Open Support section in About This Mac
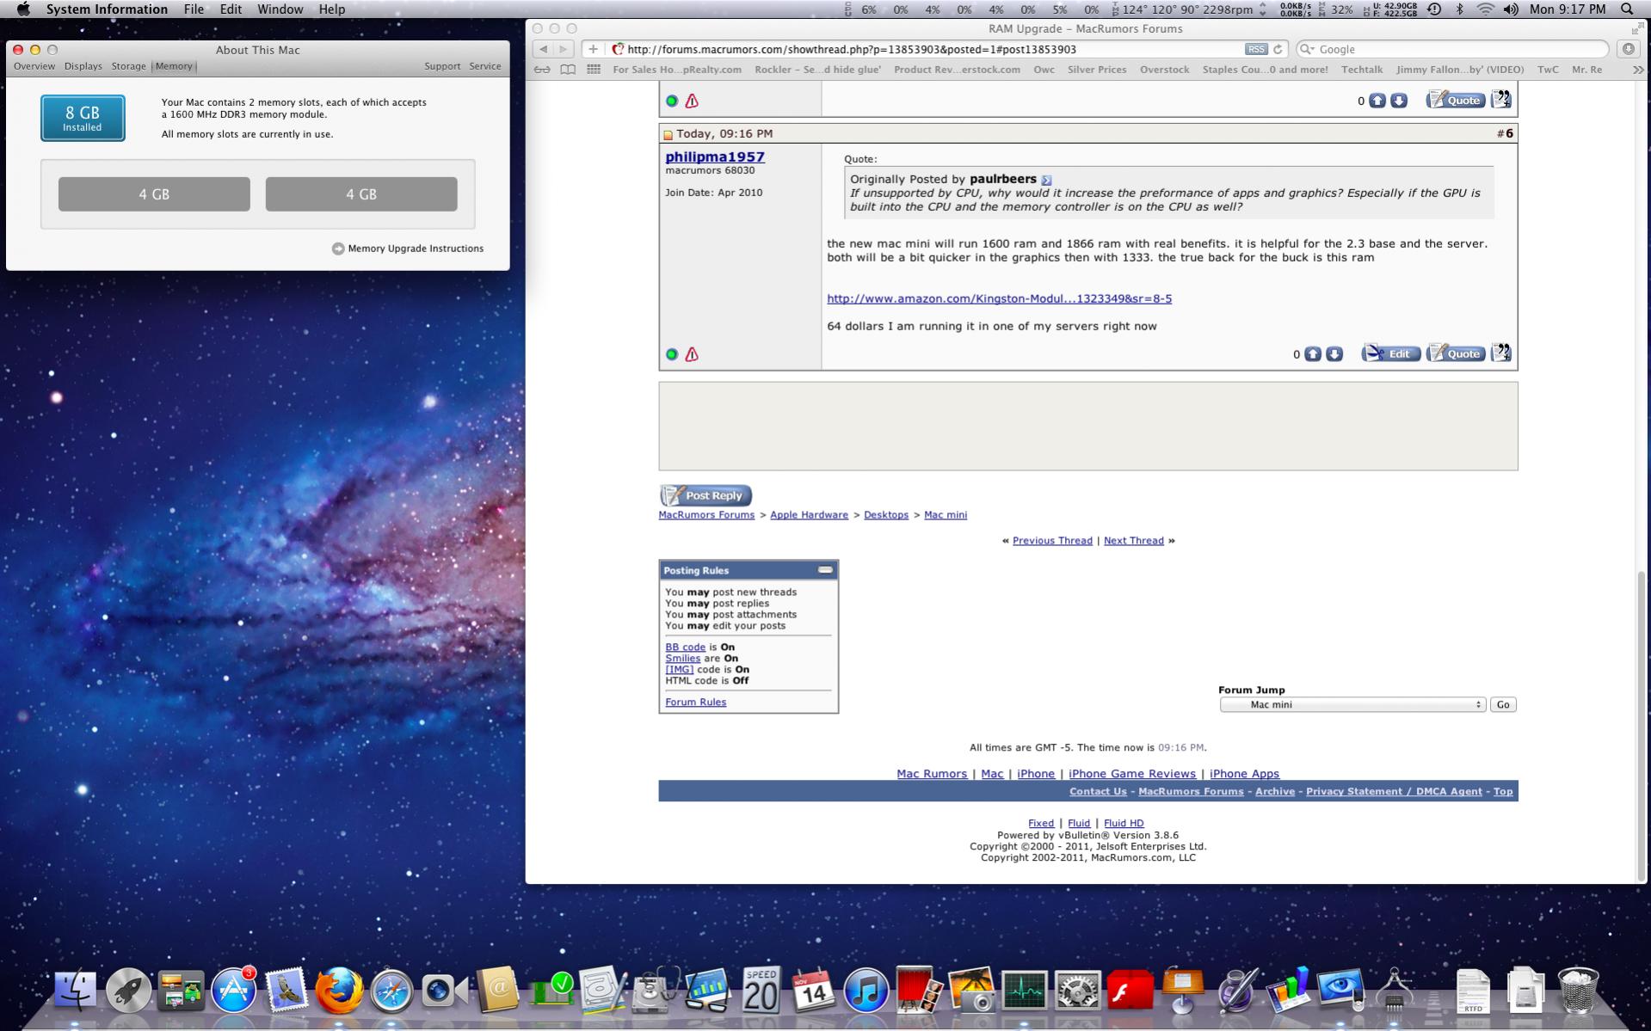 click(x=442, y=66)
